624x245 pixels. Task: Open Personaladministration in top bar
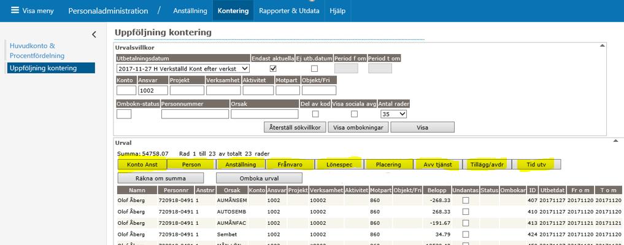pos(108,11)
